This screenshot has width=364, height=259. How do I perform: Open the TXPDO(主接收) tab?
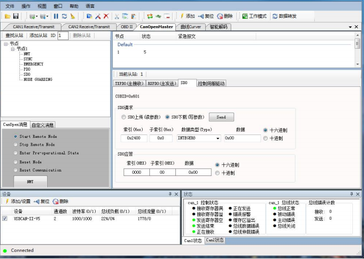point(129,84)
